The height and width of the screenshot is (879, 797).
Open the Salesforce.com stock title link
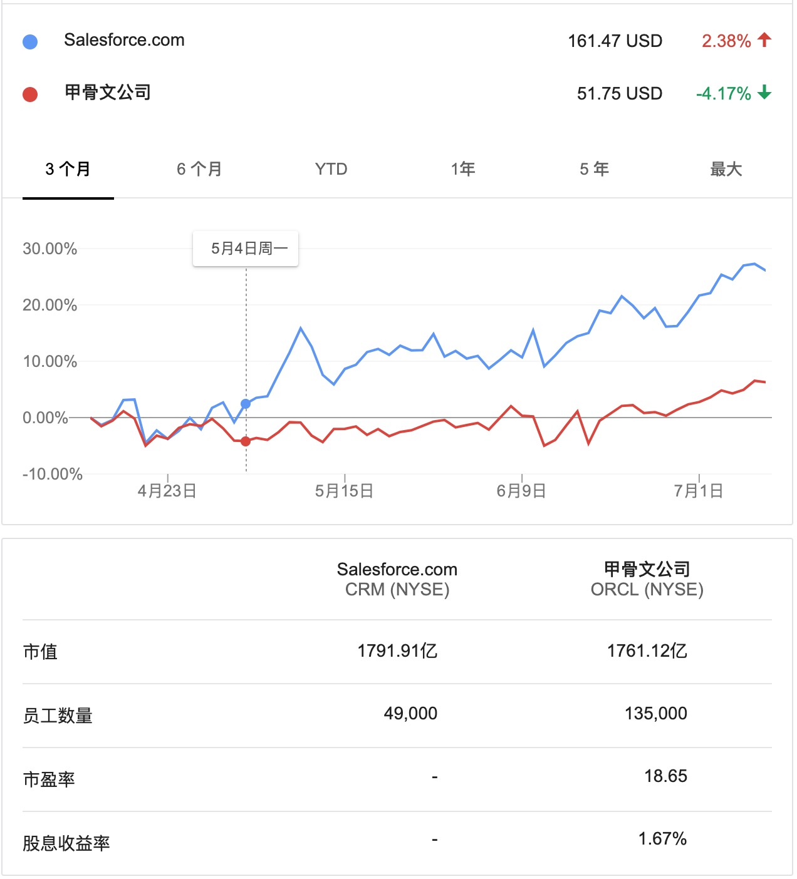(124, 40)
